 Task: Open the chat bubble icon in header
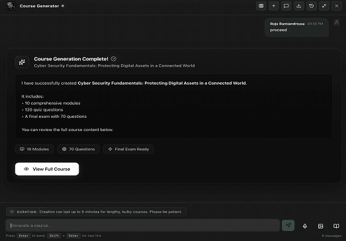pyautogui.click(x=286, y=6)
